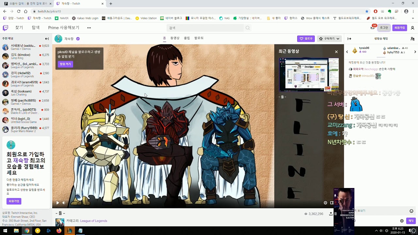Viewport: 418px width, 235px height.
Task: Reload the page with browser refresh icon
Action: [x=19, y=11]
